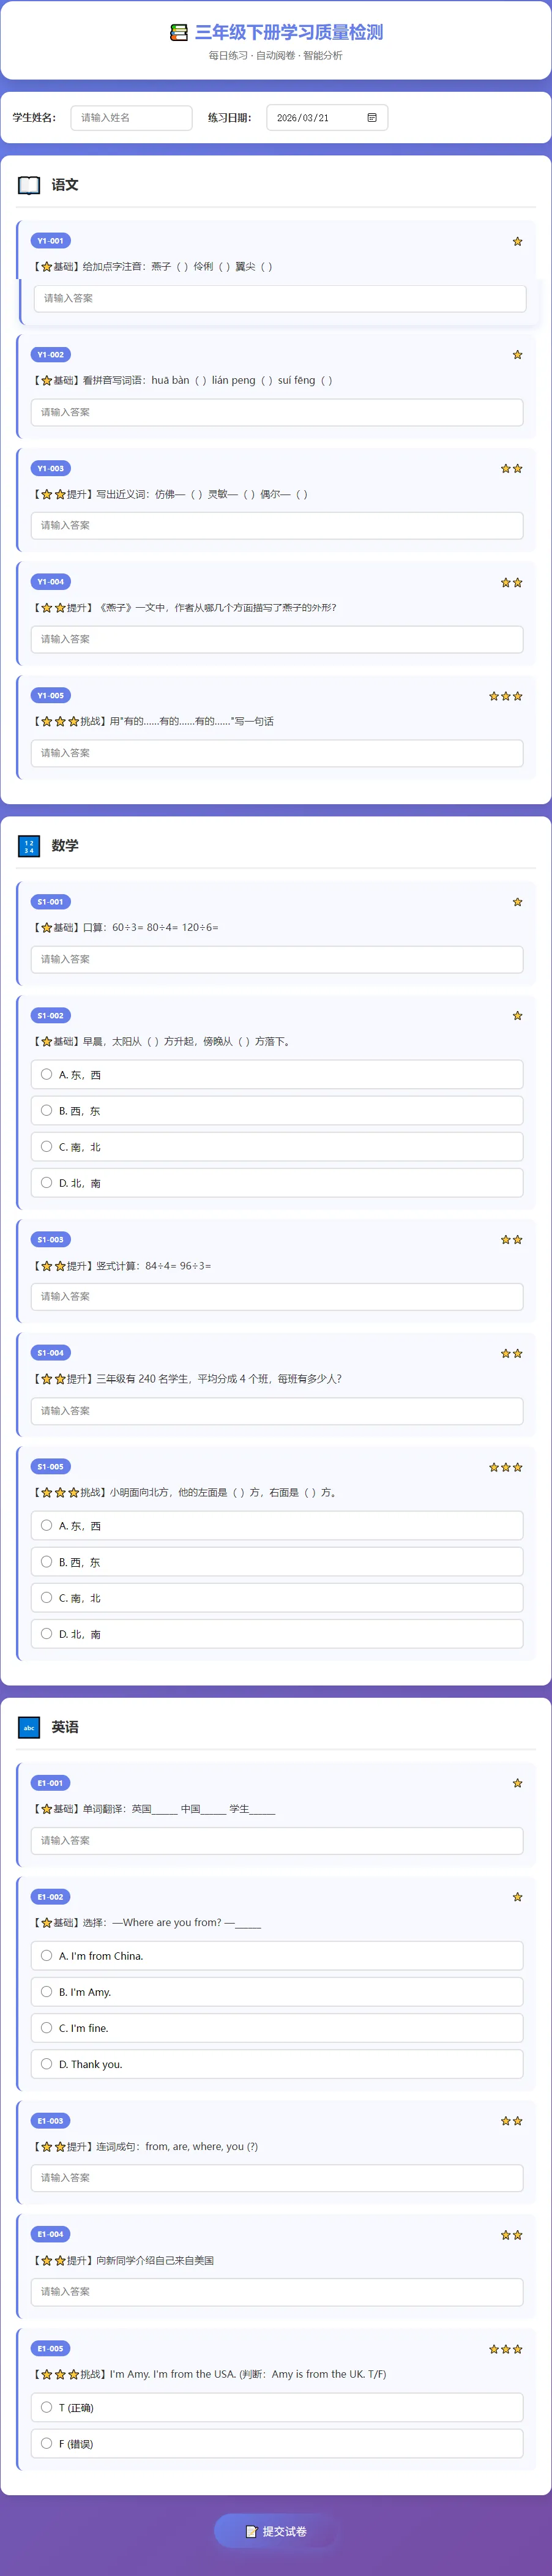This screenshot has height=2576, width=552.
Task: Click the three stars on question S1-005
Action: (505, 1467)
